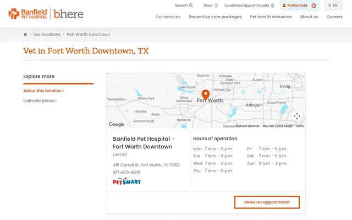
Task: Click the Sunday hours 9 a.m. - 5 p.m.
Action: 273,163
